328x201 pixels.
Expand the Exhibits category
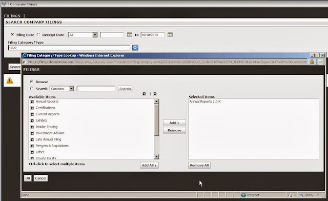[32, 120]
